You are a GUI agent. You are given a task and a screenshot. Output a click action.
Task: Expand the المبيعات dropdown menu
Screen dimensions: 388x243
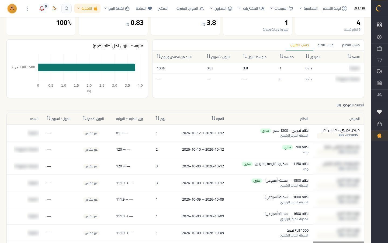point(282,8)
